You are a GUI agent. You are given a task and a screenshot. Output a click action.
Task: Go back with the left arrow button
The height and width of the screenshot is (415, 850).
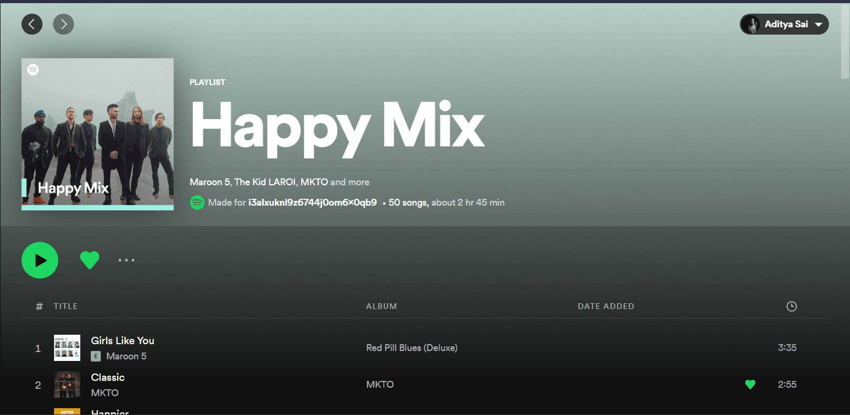click(x=32, y=24)
